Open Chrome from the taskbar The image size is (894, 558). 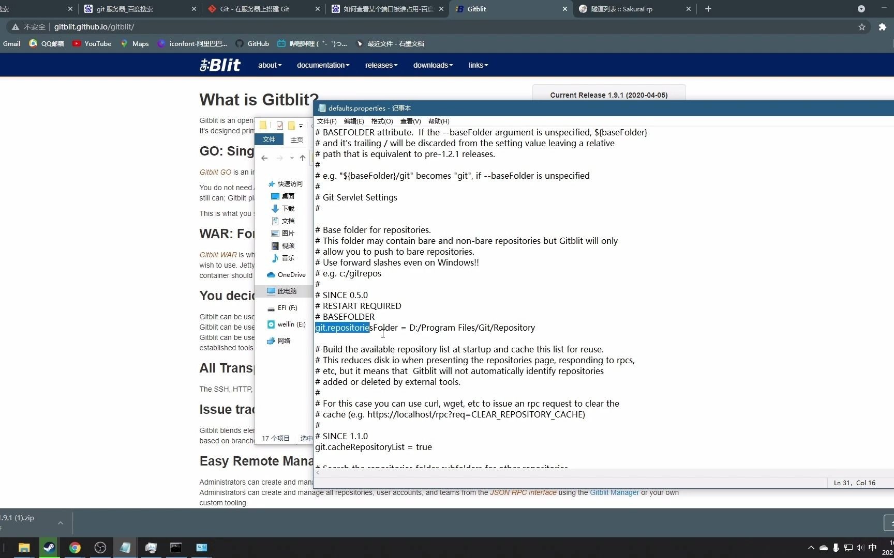pos(75,548)
